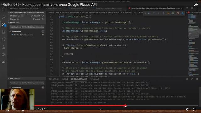Click the unplayed grey part of progress bar
Screen dimensions: 201x113
coord(162,106)
